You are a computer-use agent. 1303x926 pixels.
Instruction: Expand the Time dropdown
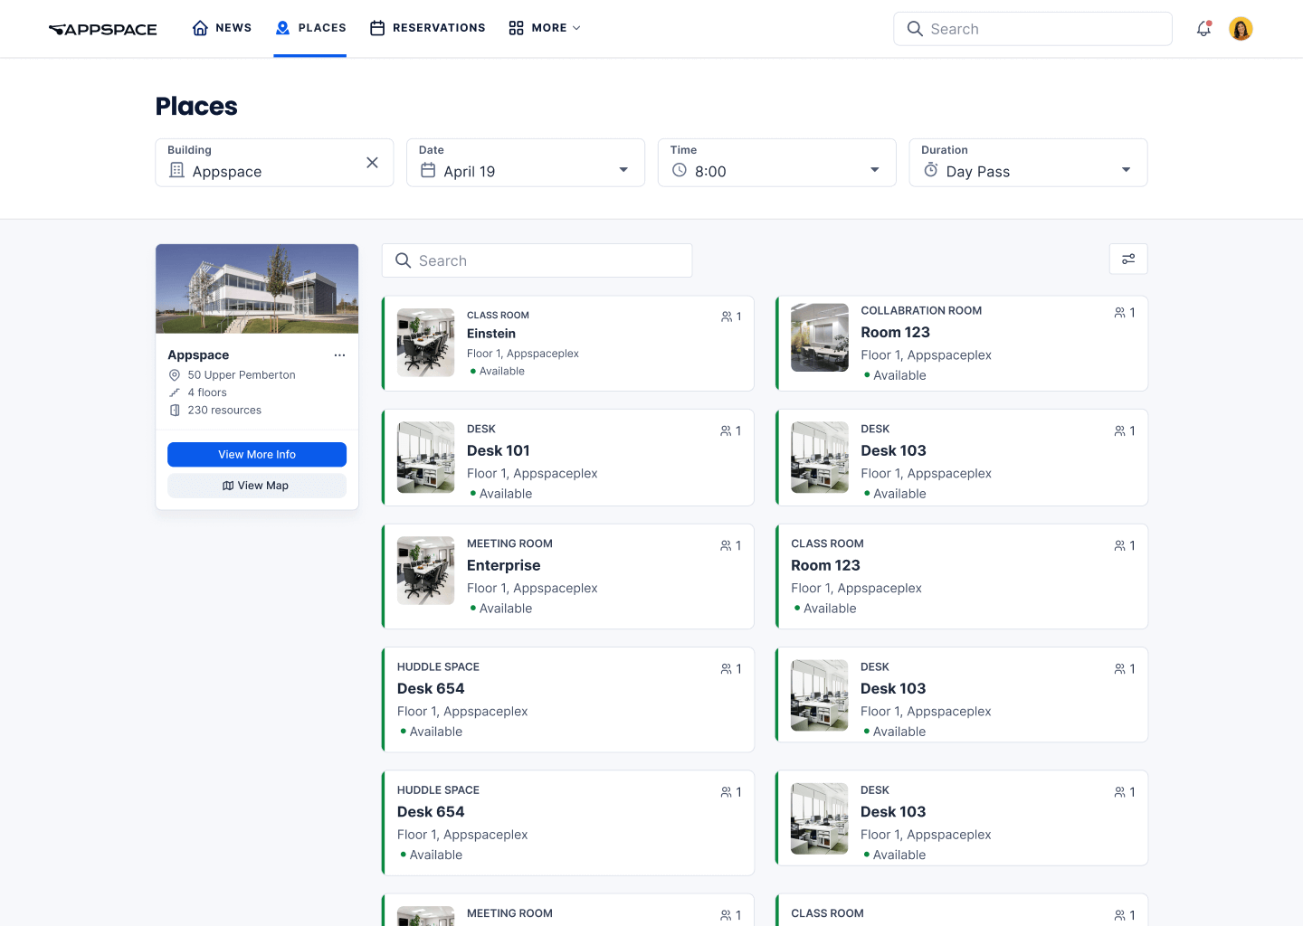(874, 170)
